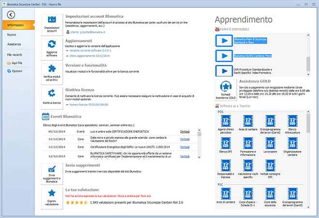The image size is (319, 218).
Task: Click the back arrow circle icon
Action: 11,15
